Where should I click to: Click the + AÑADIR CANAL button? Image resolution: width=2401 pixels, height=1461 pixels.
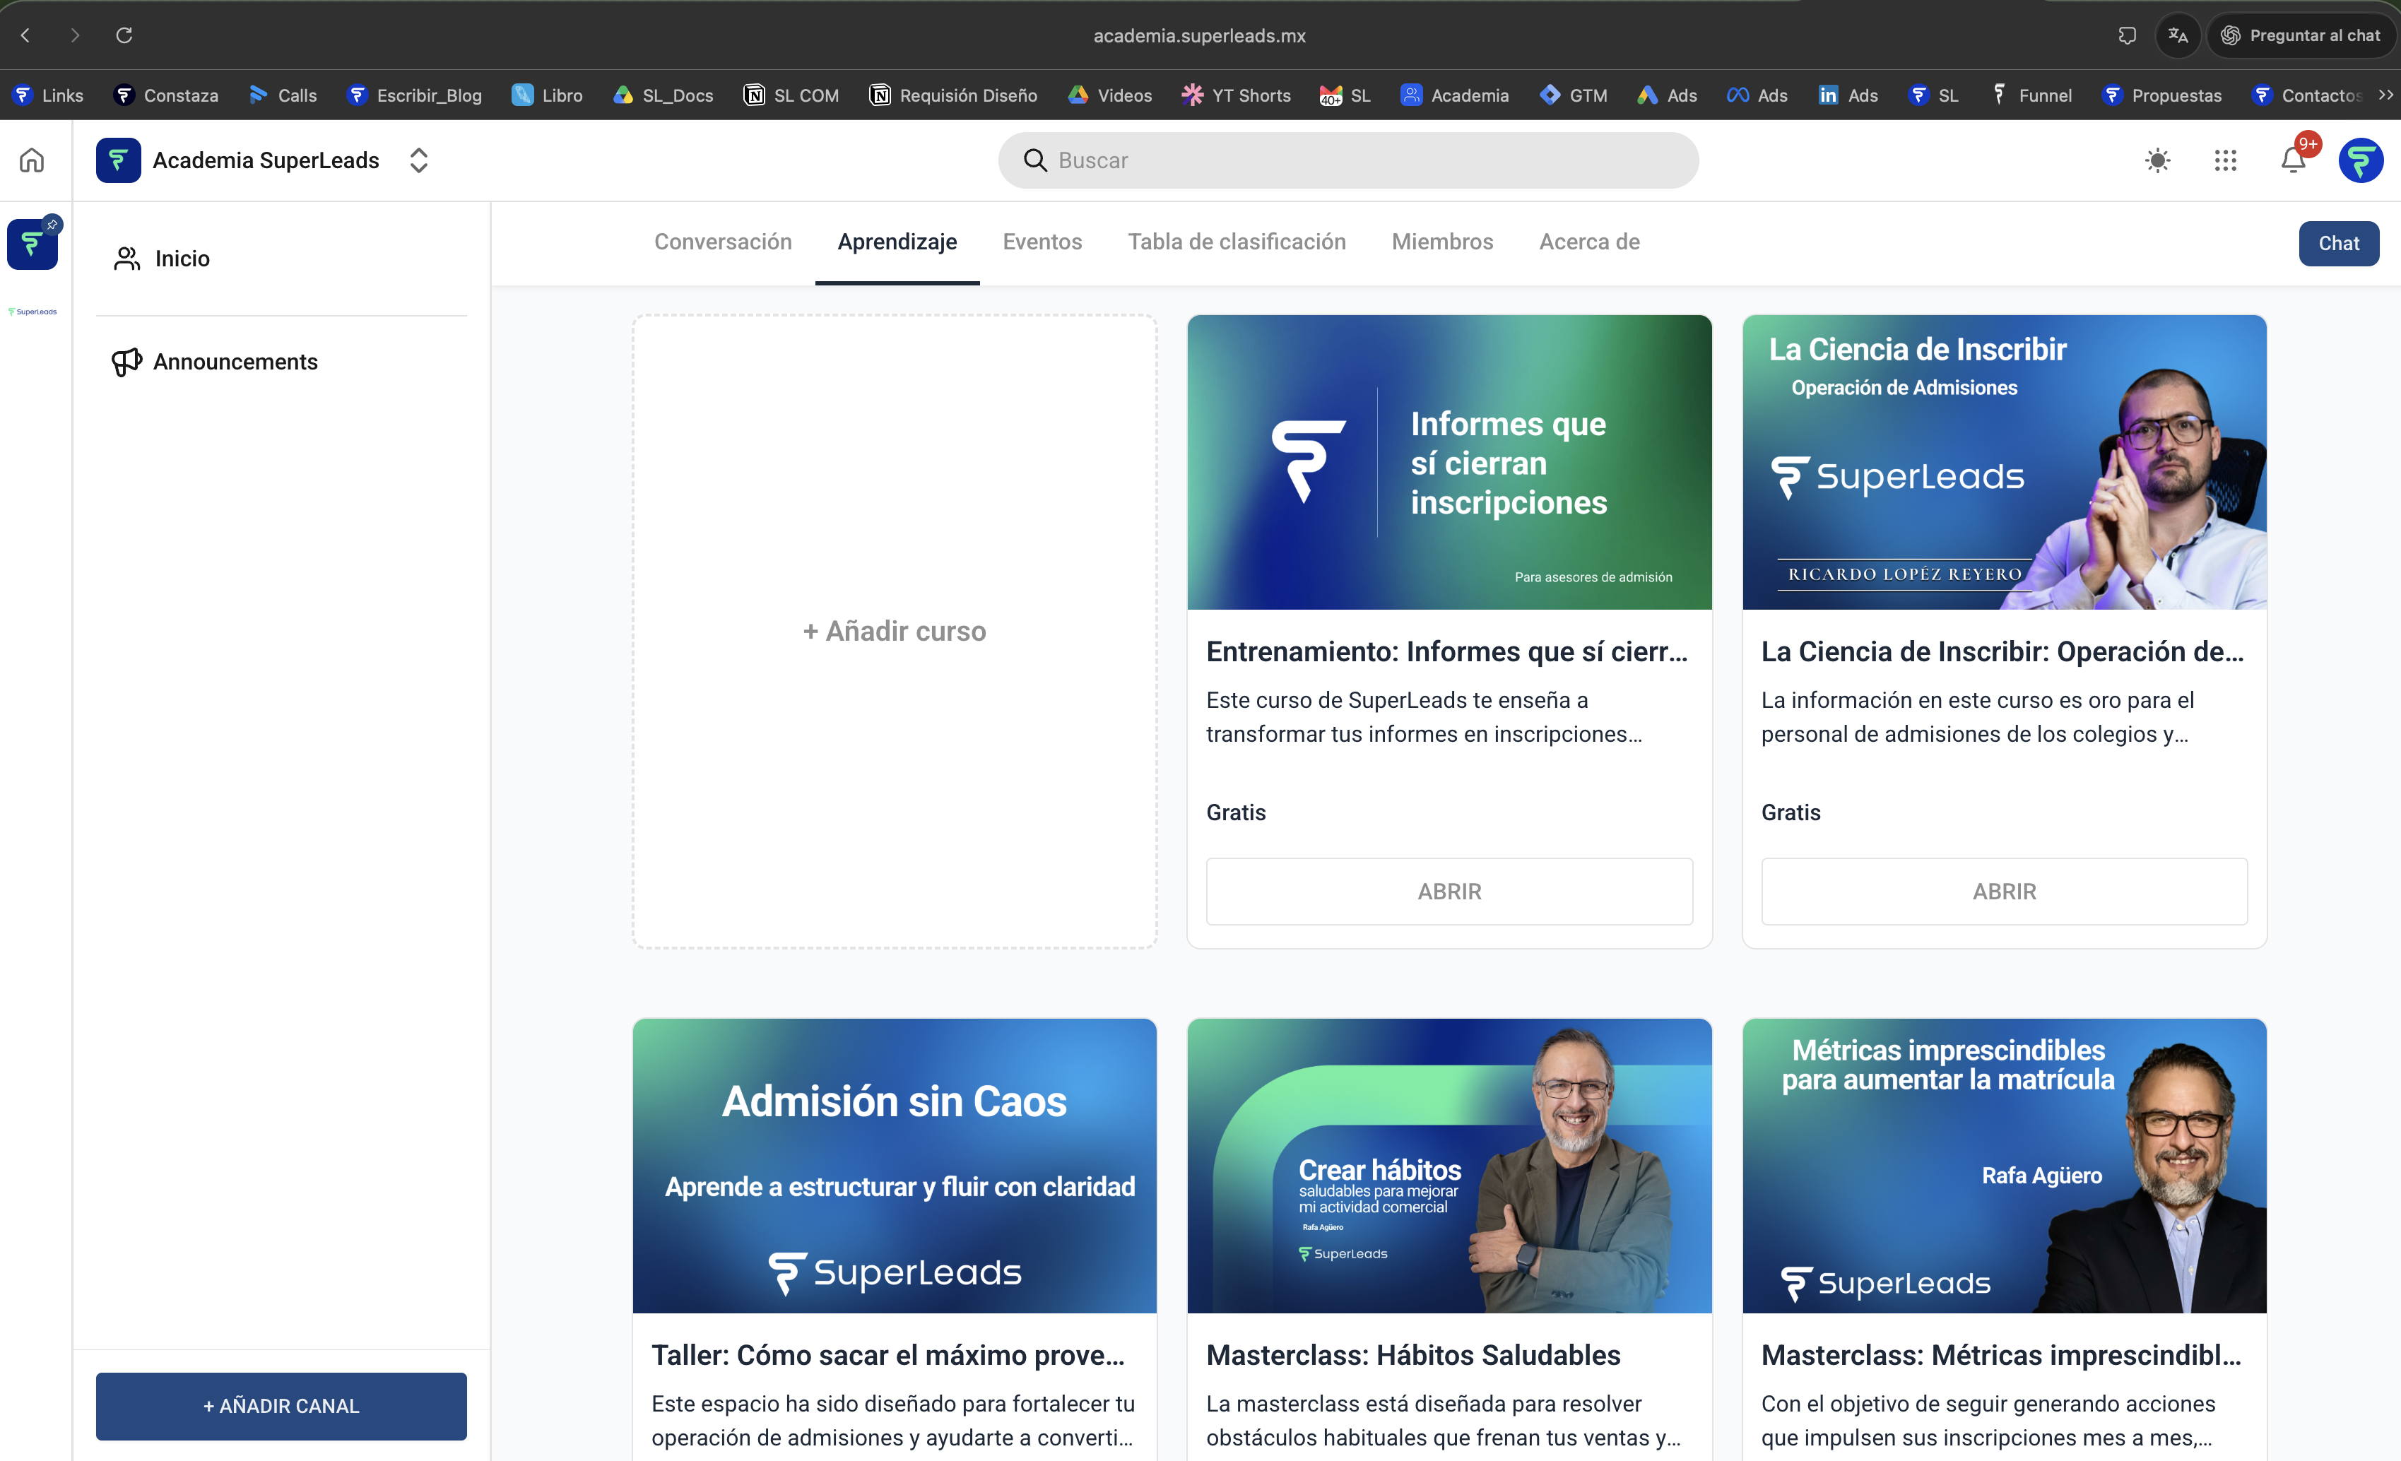pos(281,1405)
